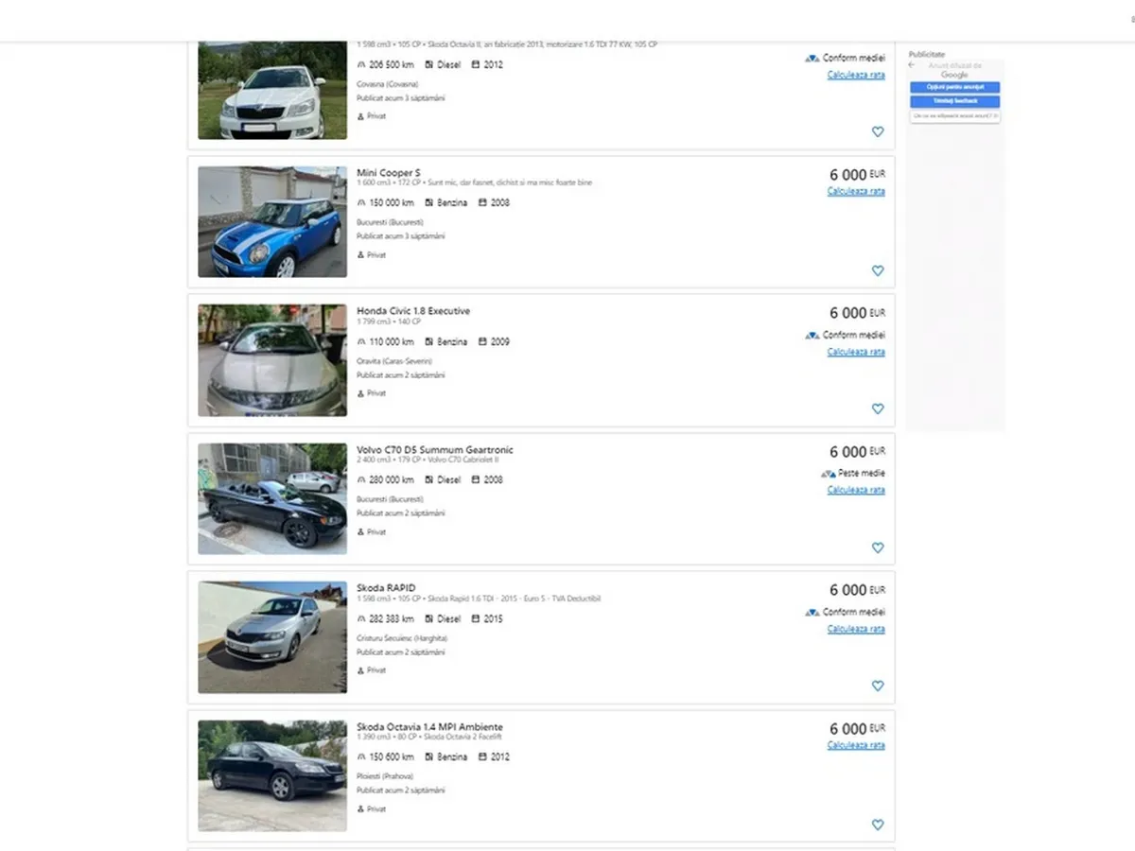1135x851 pixels.
Task: Click the heart on the Volvo C70 listing
Action: click(877, 547)
